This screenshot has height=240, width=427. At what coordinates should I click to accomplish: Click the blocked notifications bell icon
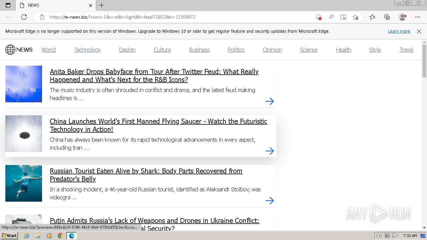click(319, 17)
